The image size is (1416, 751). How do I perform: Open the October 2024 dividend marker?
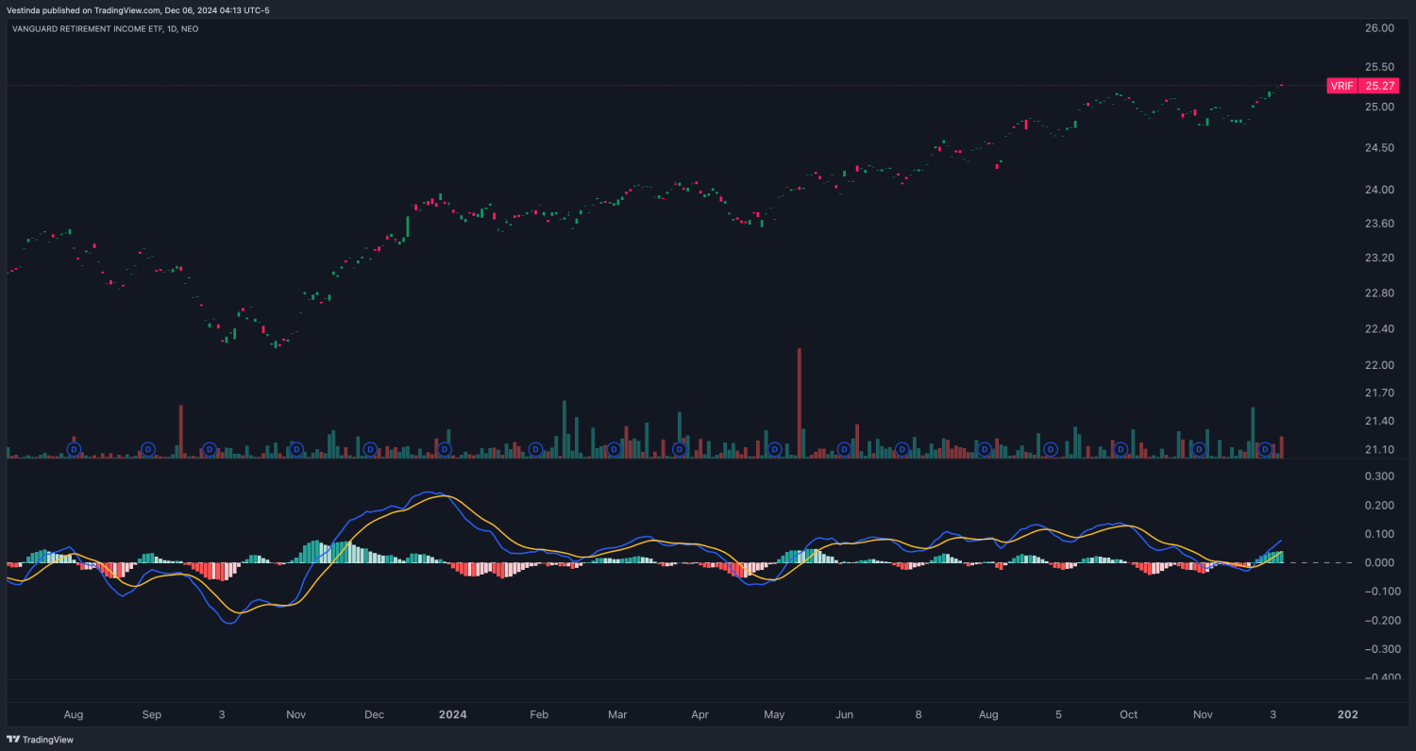tap(1121, 449)
